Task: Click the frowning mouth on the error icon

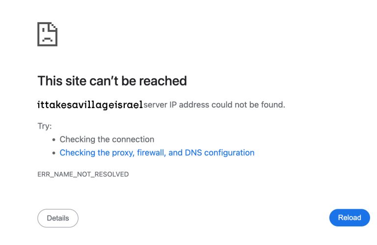Action: click(47, 39)
